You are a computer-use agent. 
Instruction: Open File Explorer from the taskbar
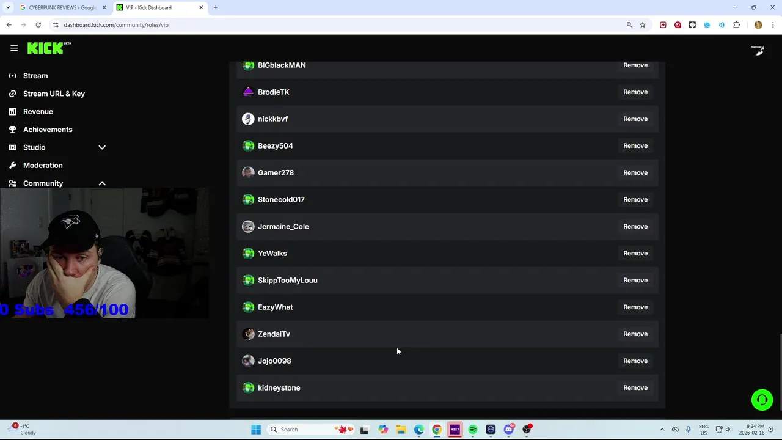(x=401, y=430)
